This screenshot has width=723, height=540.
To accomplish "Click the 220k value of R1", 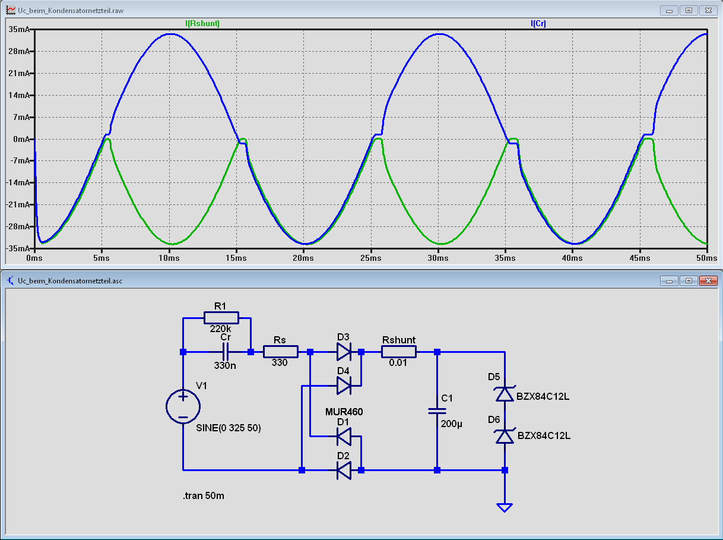I will (x=221, y=329).
